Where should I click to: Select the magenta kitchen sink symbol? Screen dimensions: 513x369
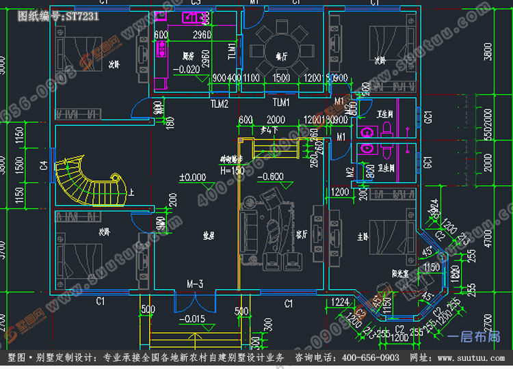coord(194,17)
